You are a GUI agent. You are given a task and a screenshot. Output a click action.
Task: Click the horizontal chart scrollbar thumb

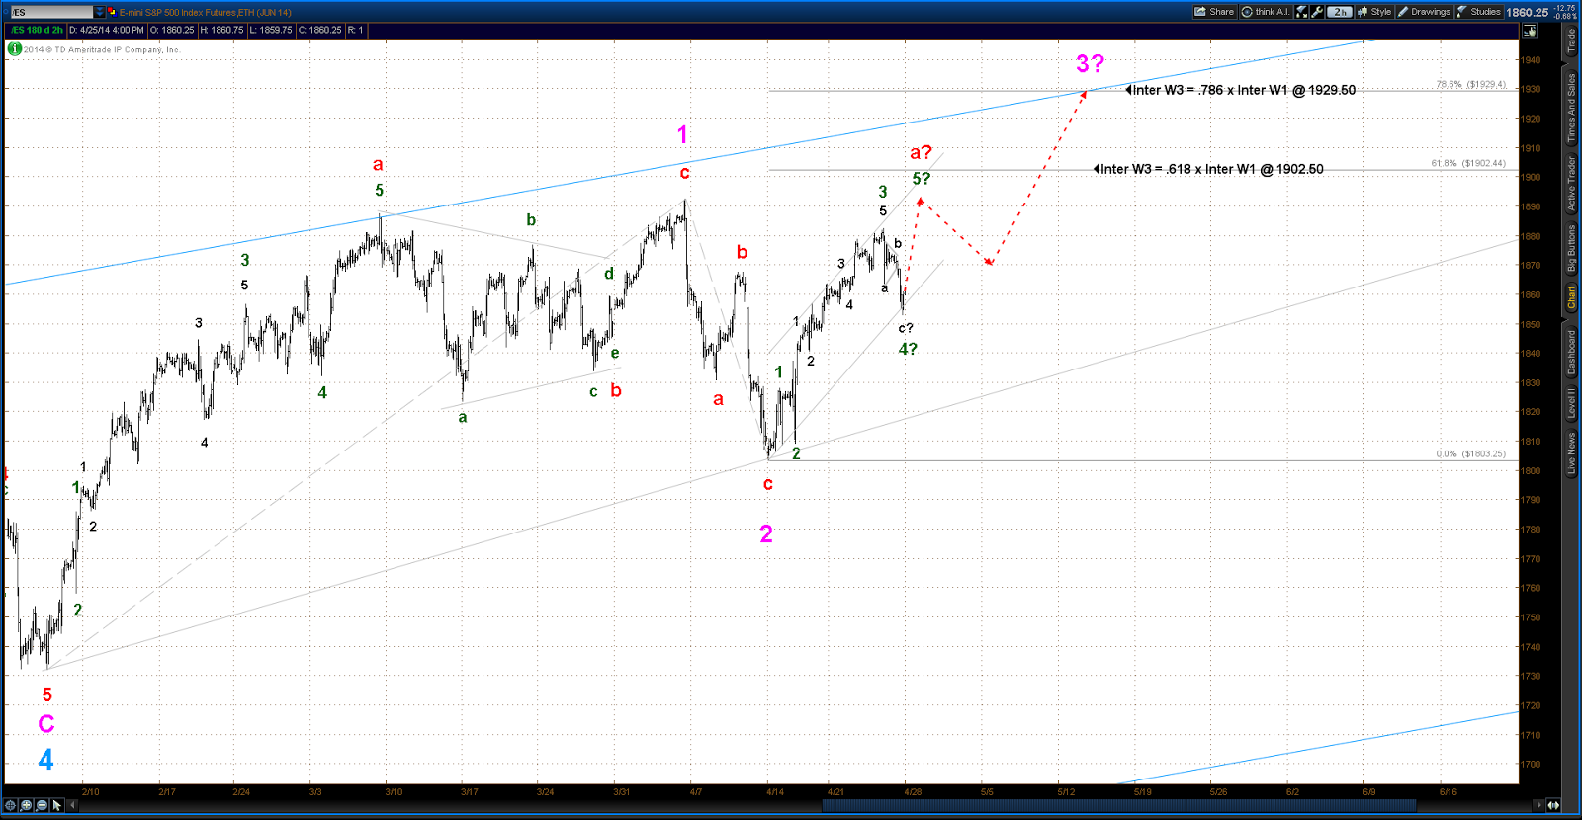pyautogui.click(x=1118, y=805)
